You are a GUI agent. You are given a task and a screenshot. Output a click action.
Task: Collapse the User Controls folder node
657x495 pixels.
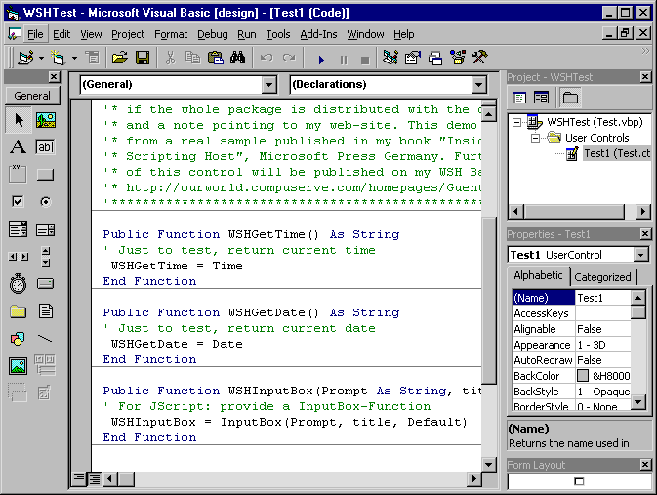[536, 138]
